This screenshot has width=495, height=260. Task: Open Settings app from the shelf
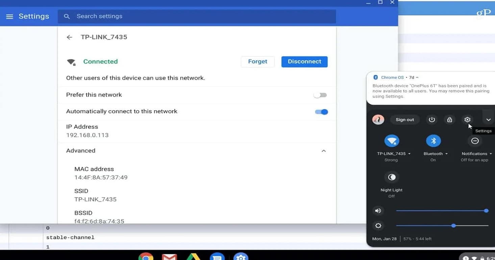(241, 257)
